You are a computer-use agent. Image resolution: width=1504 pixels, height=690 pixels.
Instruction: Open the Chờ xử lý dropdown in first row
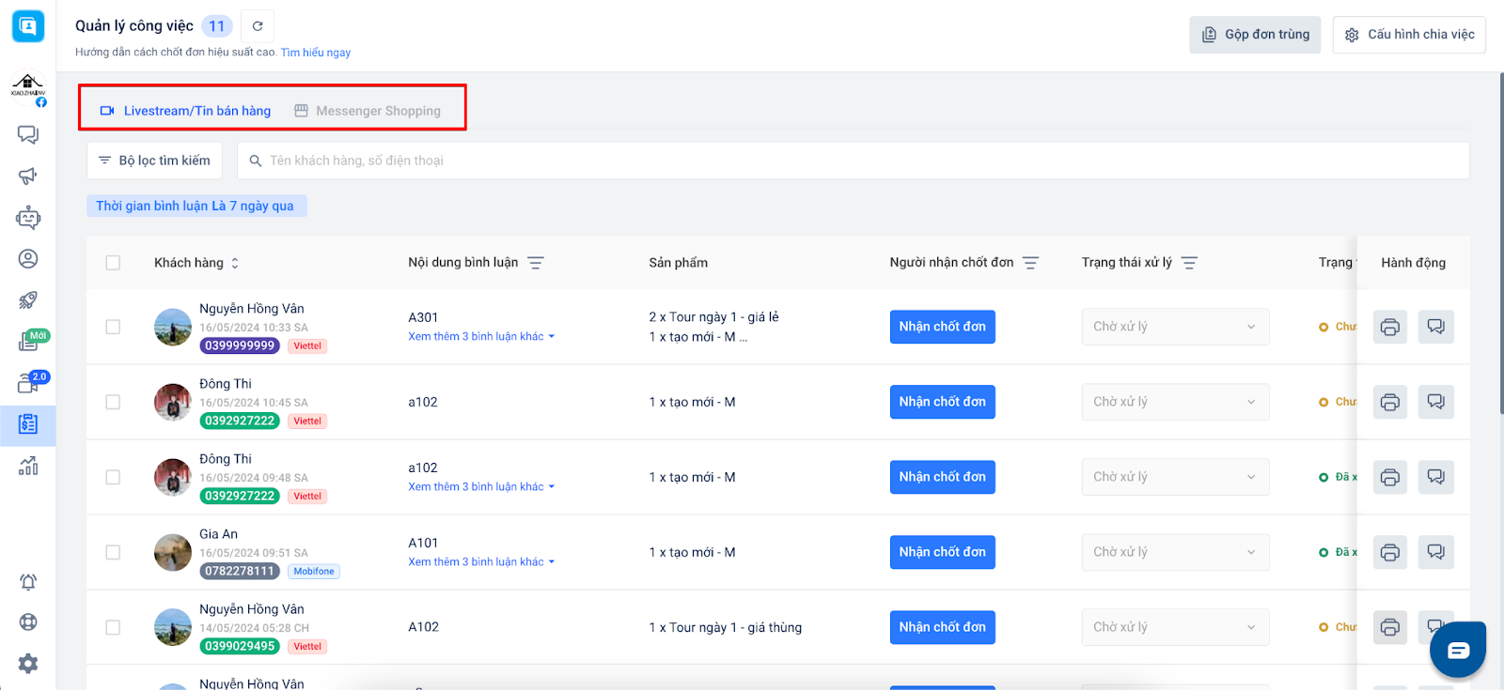[x=1174, y=327]
